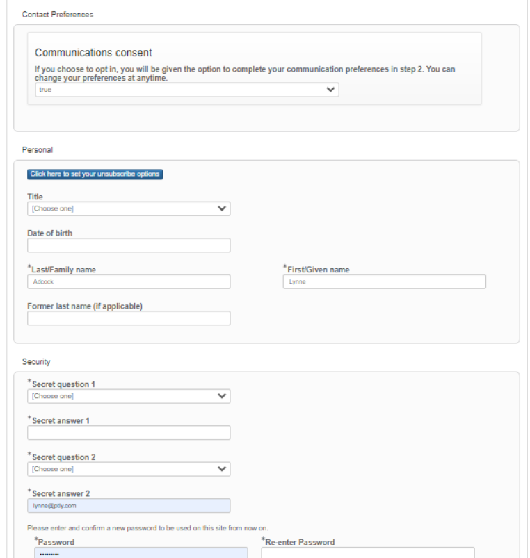The height and width of the screenshot is (558, 530).
Task: Open the Secret question 1 dropdown
Action: (x=129, y=396)
